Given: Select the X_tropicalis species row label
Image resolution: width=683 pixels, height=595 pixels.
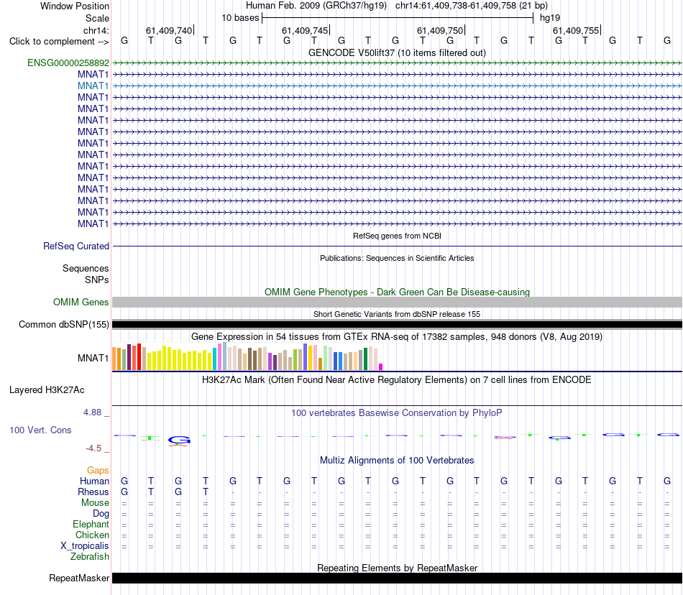Looking at the screenshot, I should point(85,546).
